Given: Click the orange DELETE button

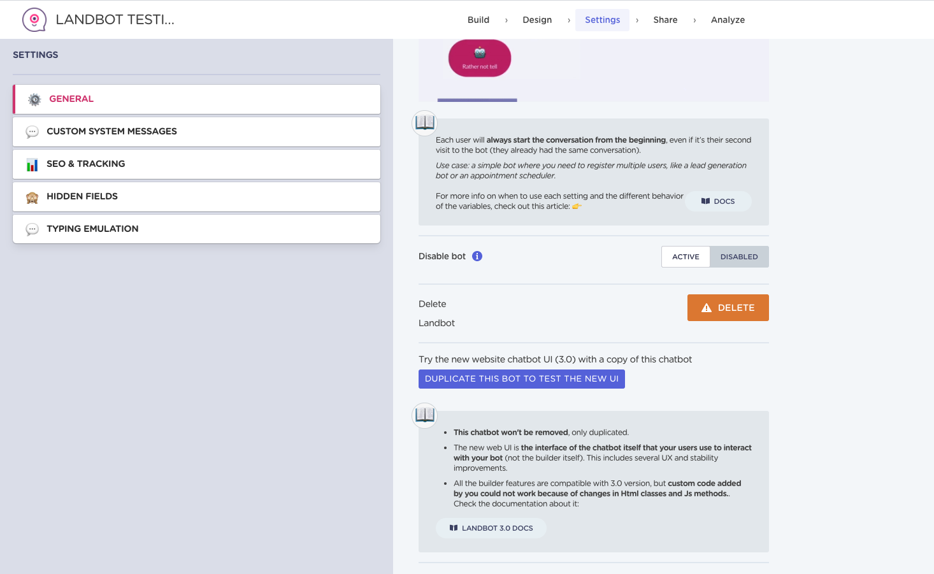Looking at the screenshot, I should [x=728, y=308].
